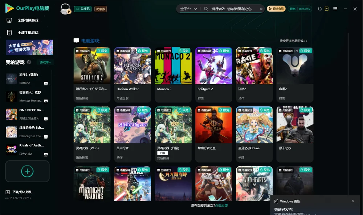Open the 搜索更多电脑游戏>> link

pos(294,41)
